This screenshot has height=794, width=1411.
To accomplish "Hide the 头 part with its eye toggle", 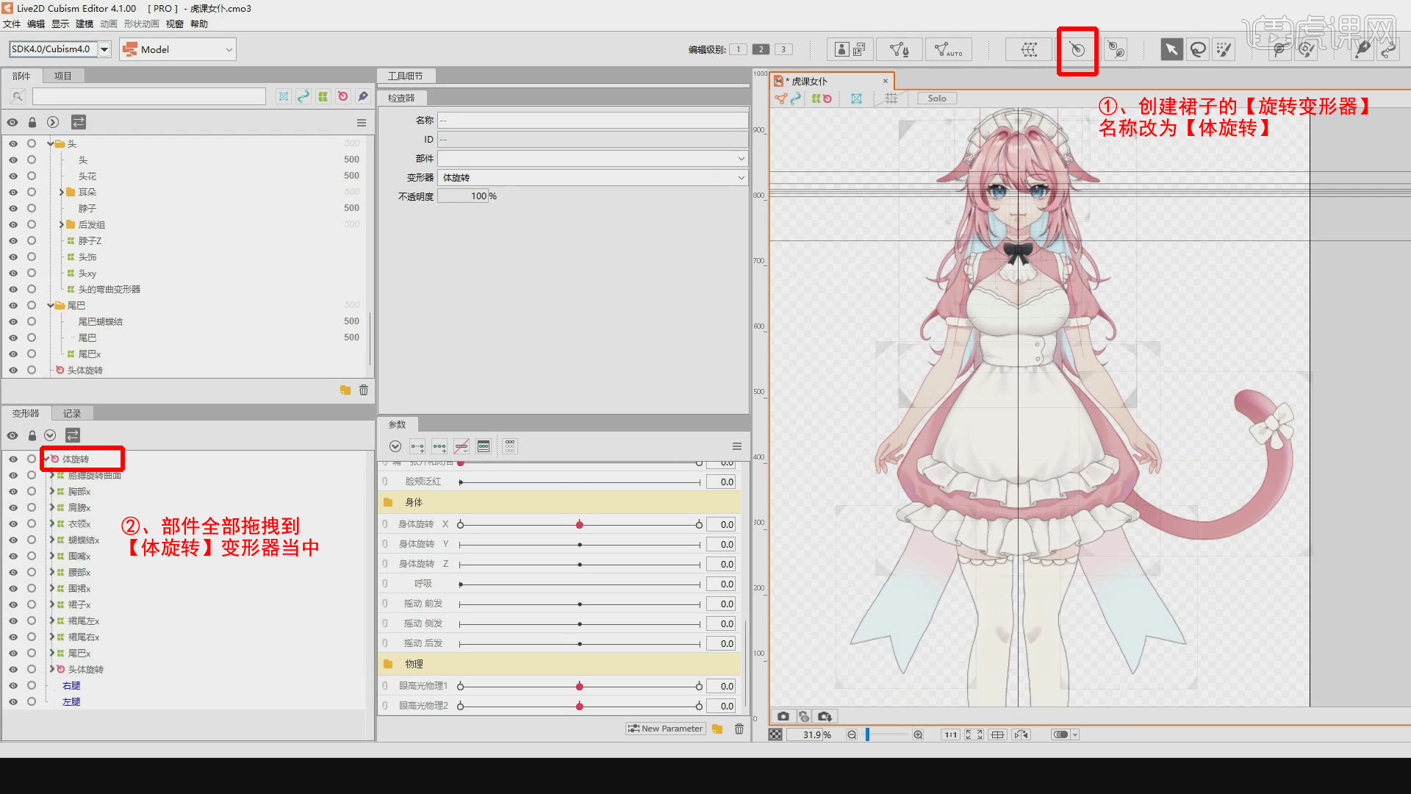I will click(x=12, y=143).
